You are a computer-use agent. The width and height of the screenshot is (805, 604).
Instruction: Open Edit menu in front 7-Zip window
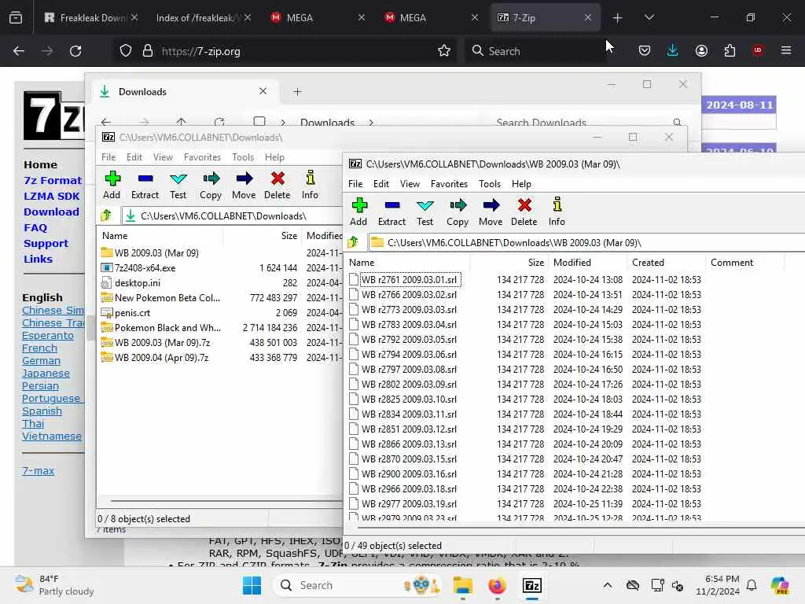pos(381,184)
